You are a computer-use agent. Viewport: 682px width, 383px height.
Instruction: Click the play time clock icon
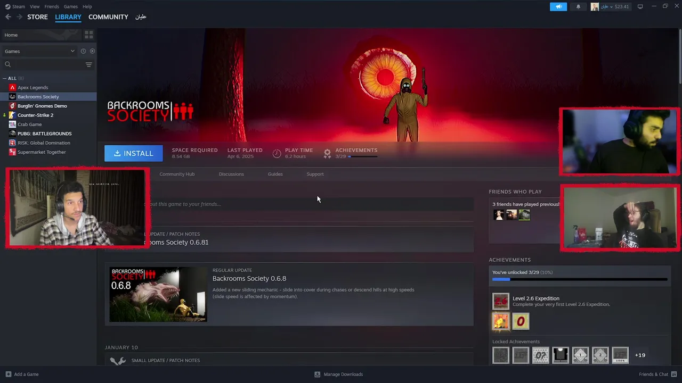(x=277, y=153)
